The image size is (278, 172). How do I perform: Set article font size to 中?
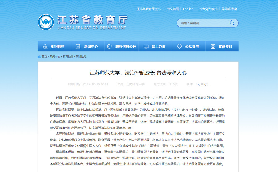click(x=202, y=84)
